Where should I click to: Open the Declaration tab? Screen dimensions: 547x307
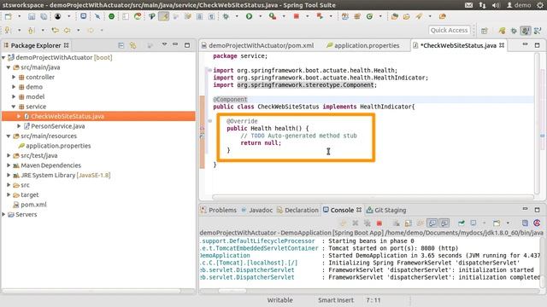coord(297,211)
